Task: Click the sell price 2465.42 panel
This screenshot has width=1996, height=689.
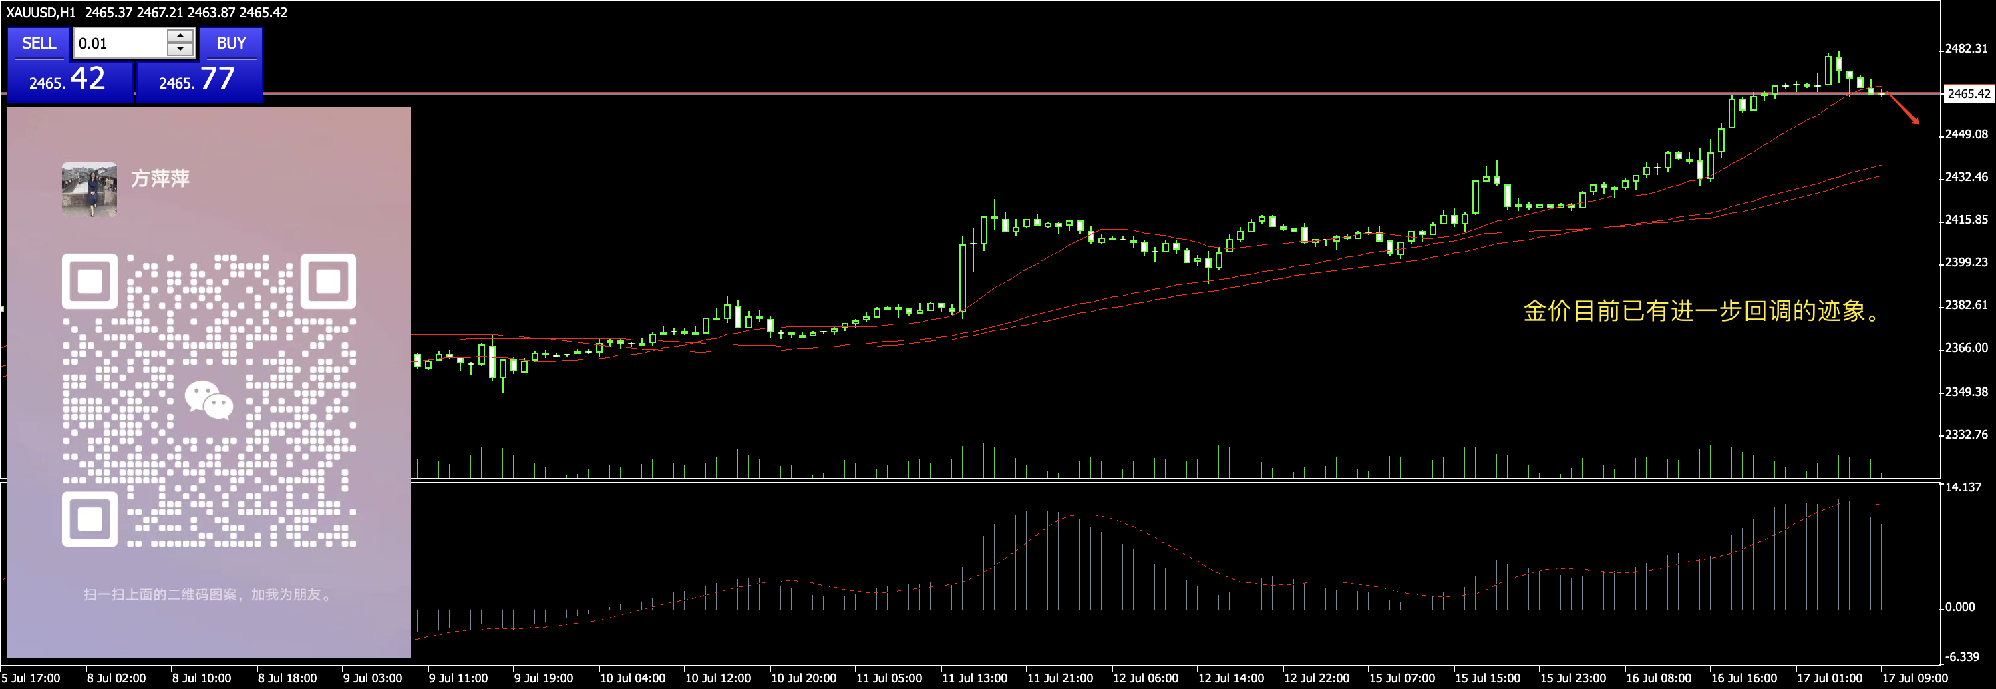Action: point(69,81)
